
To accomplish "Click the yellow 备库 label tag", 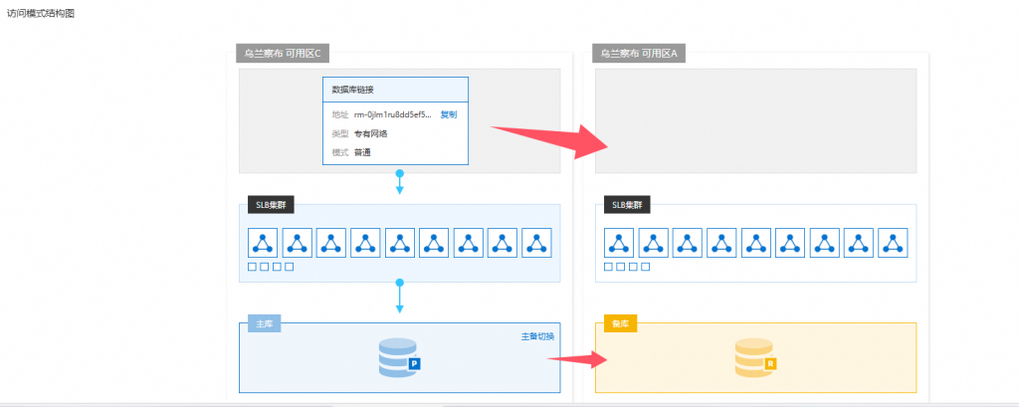I will click(620, 325).
